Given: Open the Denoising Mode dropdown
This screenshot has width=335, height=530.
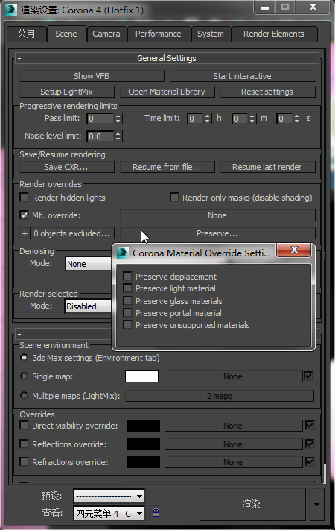Looking at the screenshot, I should pos(89,264).
